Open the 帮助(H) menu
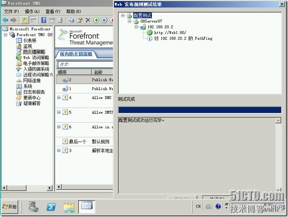 [74, 11]
